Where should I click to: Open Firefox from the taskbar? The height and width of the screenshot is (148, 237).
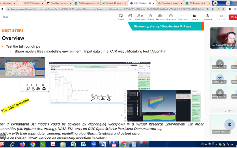[x=23, y=144]
